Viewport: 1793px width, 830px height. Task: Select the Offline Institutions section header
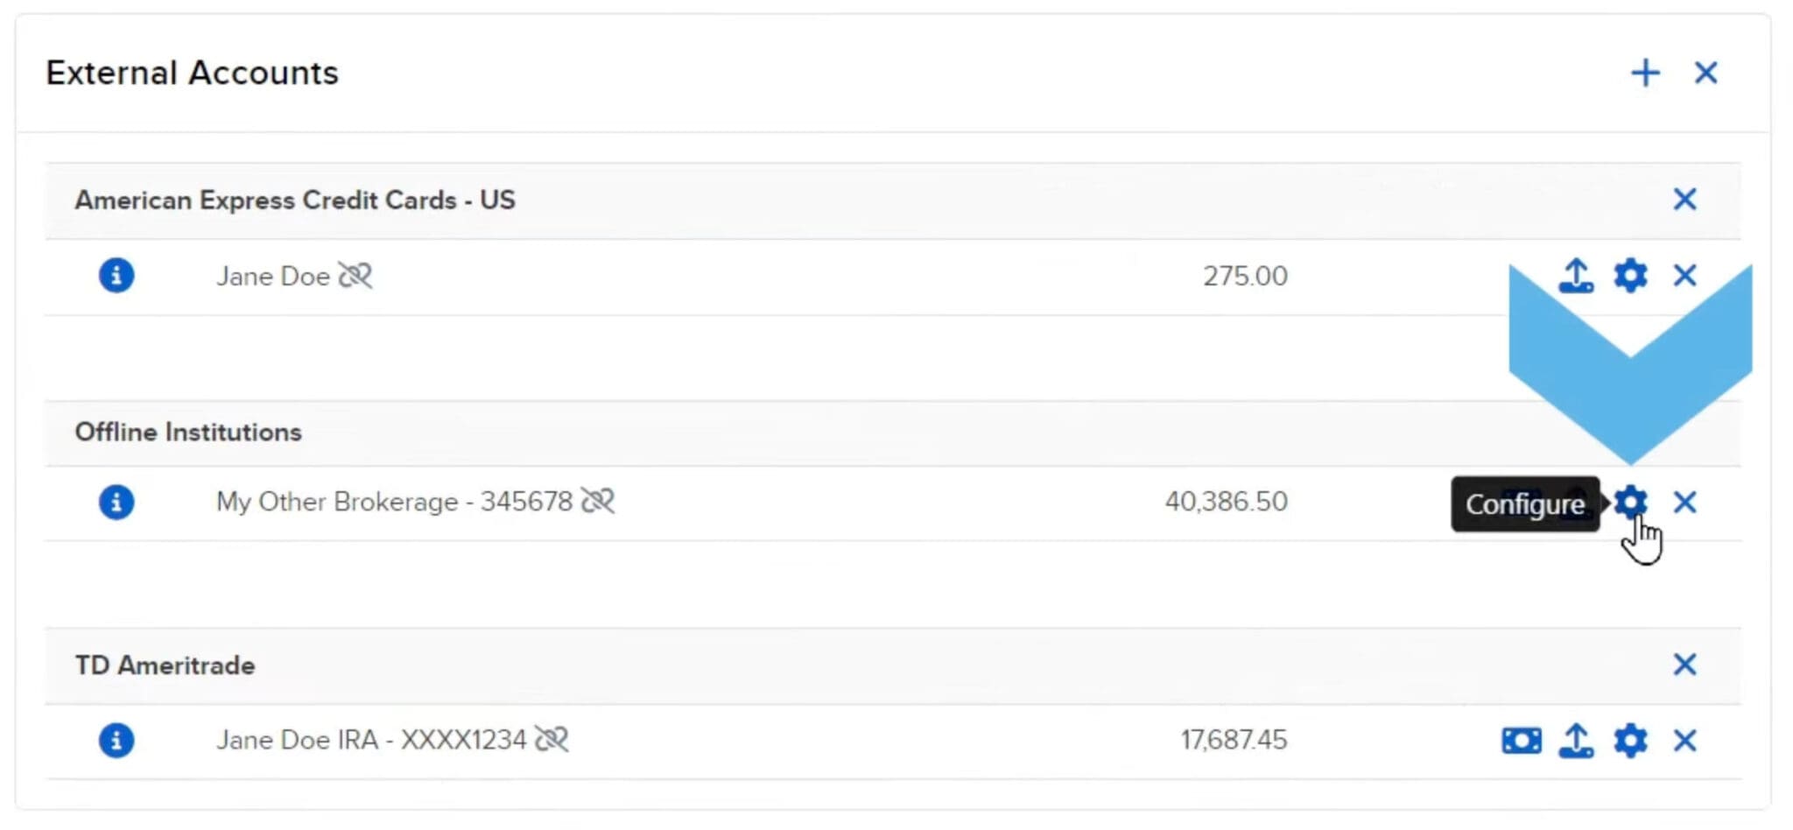(x=188, y=432)
